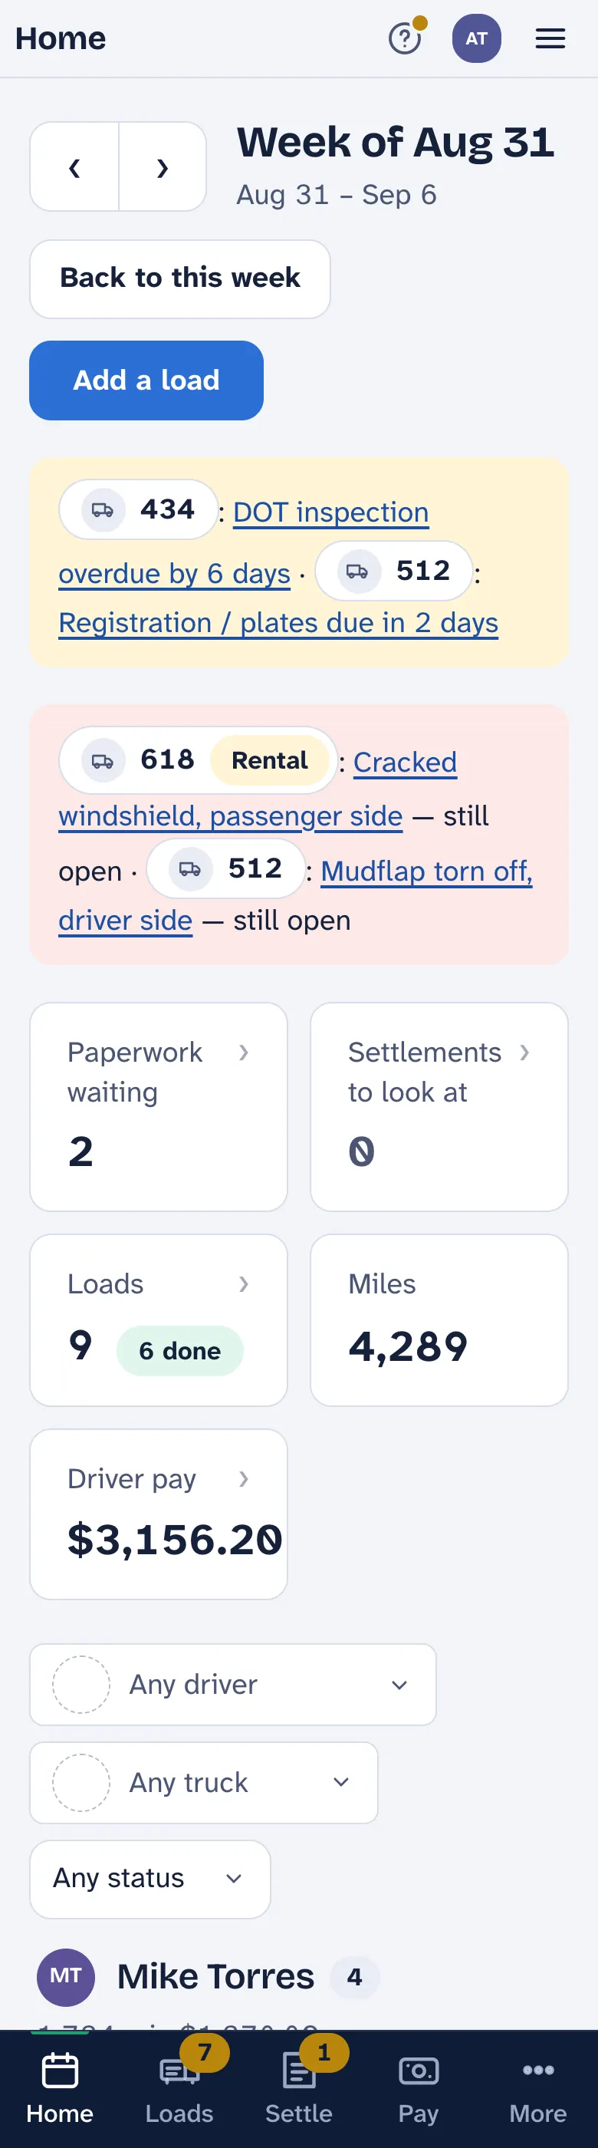Expand the Any driver dropdown

click(233, 1685)
